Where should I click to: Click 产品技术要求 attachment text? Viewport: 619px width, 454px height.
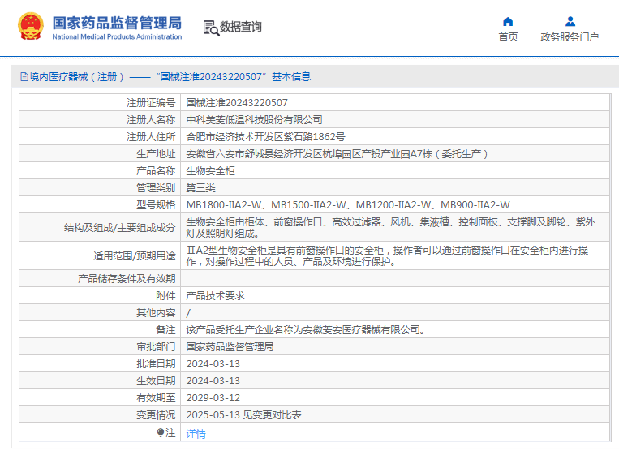tap(215, 295)
